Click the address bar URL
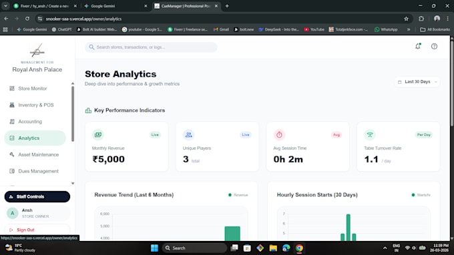Viewport: 454px width, 255px height. pos(83,19)
